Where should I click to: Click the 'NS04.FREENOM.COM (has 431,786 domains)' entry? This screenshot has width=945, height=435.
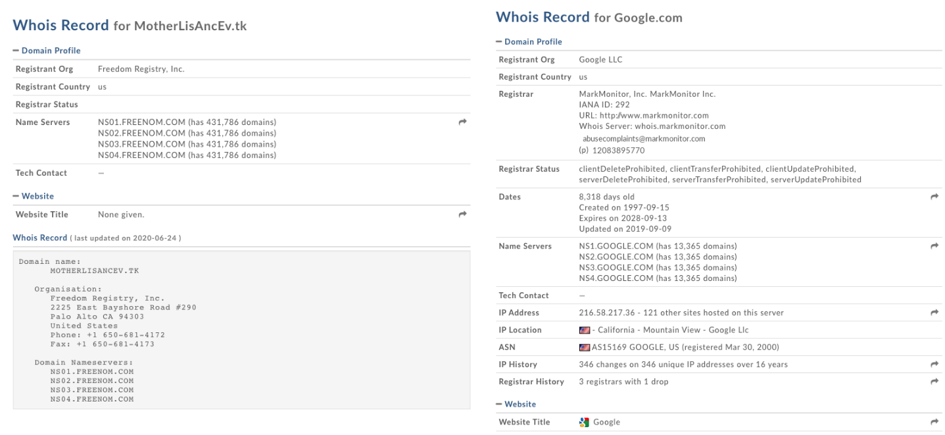click(187, 155)
